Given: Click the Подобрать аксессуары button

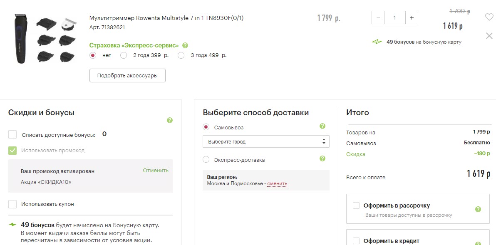Looking at the screenshot, I should (x=127, y=75).
